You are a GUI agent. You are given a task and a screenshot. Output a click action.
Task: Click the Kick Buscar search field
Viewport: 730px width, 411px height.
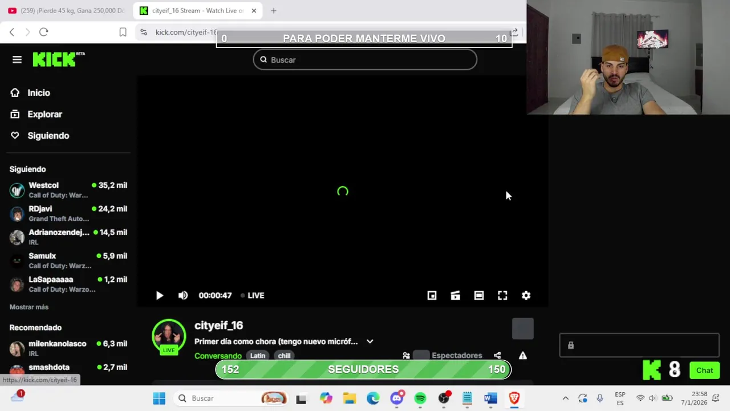pos(365,59)
